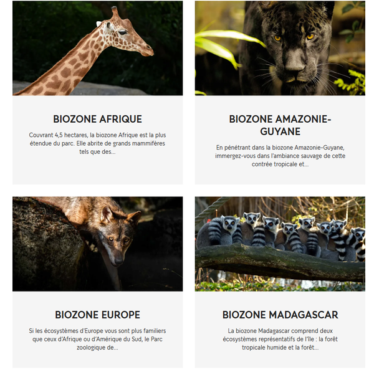Select the Europe card's grey text panel
The height and width of the screenshot is (372, 374).
coord(98,330)
